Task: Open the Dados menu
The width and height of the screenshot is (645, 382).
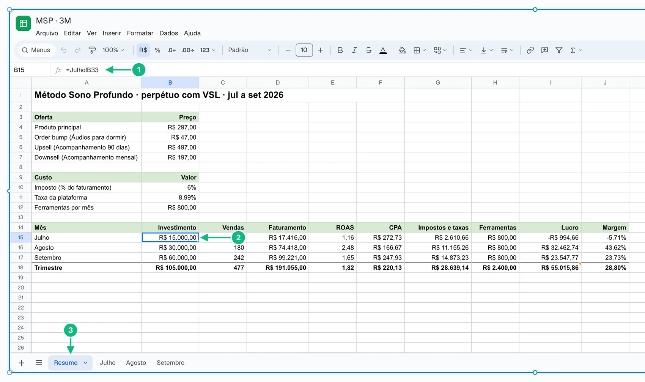Action: pos(168,33)
